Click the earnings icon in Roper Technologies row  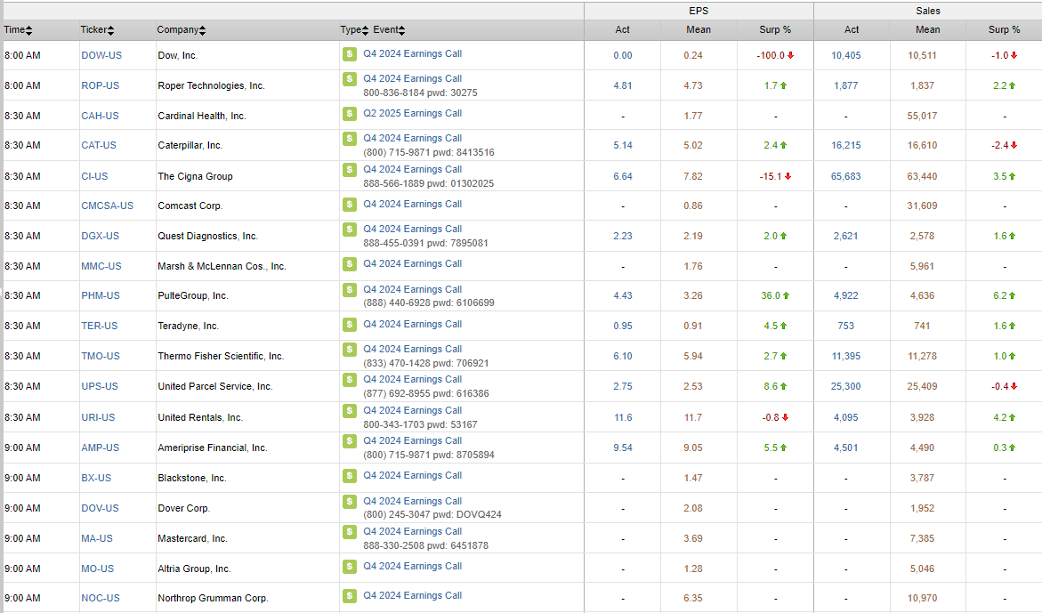click(350, 79)
